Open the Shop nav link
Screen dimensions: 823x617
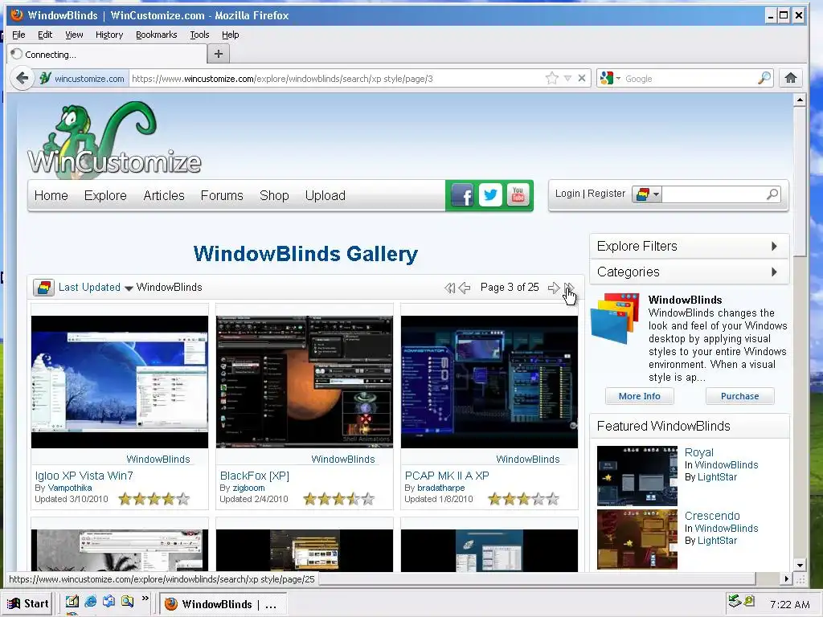pos(274,196)
